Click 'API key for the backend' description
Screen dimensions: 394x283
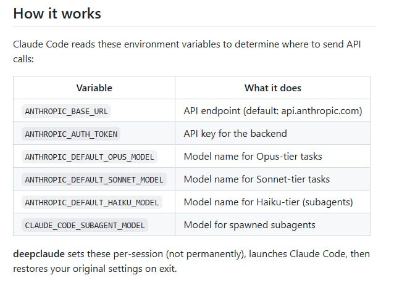click(235, 134)
